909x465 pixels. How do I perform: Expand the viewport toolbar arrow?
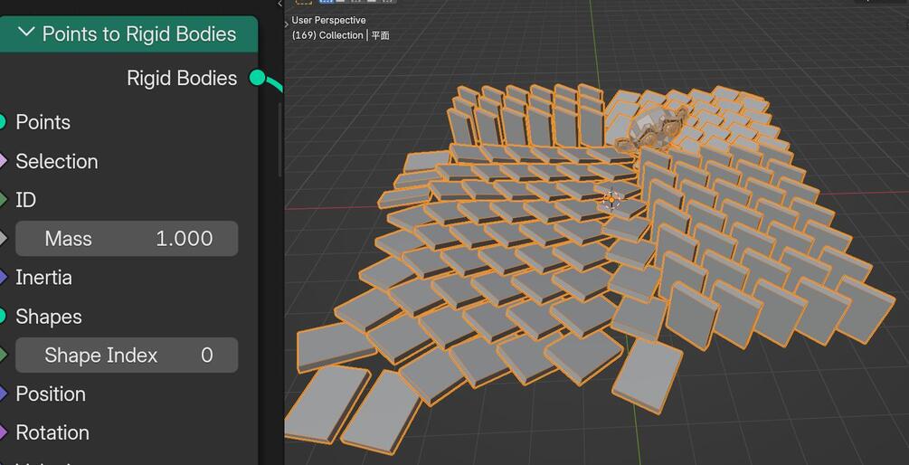(287, 24)
